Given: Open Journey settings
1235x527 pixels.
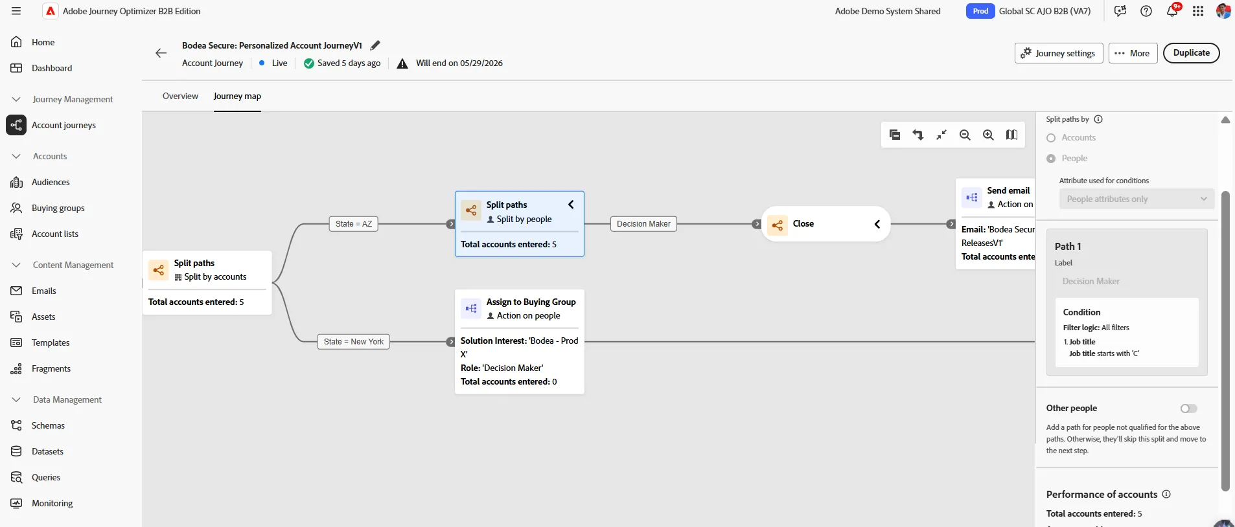Looking at the screenshot, I should click(x=1059, y=53).
